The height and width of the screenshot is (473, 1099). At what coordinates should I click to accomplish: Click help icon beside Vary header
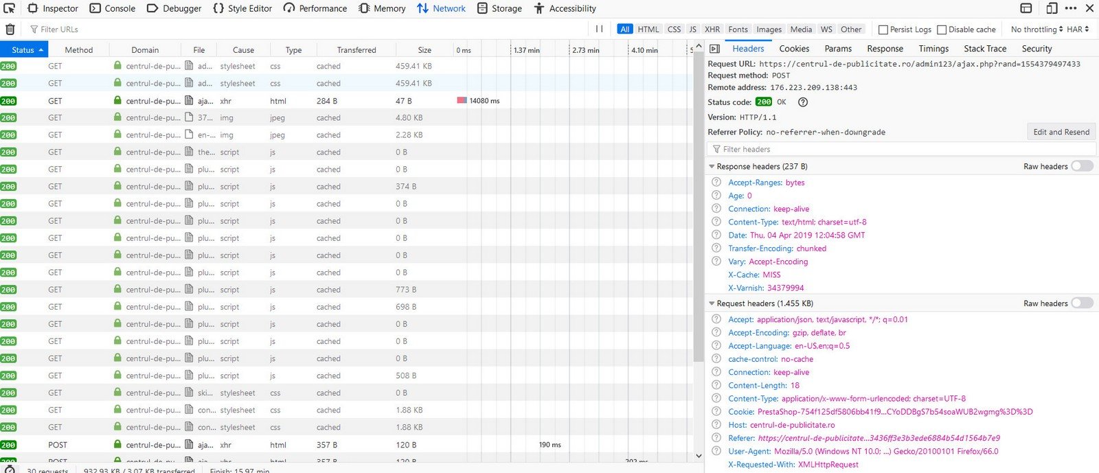click(716, 261)
